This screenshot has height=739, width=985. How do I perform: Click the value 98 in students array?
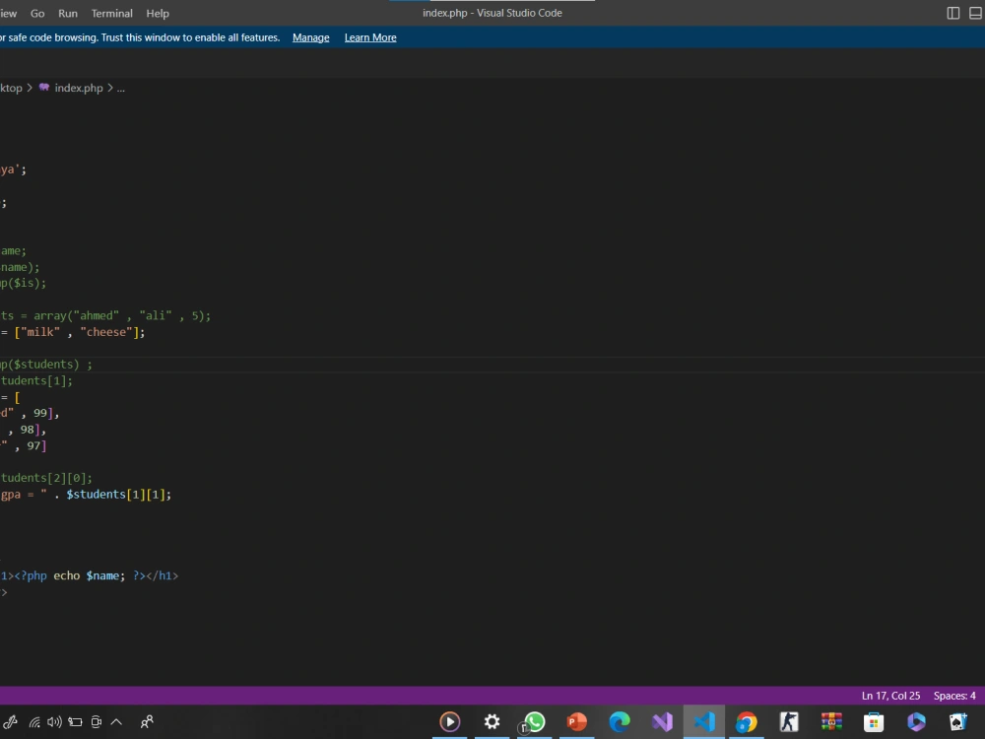point(27,430)
